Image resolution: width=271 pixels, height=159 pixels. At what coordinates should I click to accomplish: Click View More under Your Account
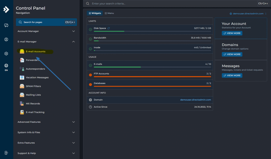[232, 33]
